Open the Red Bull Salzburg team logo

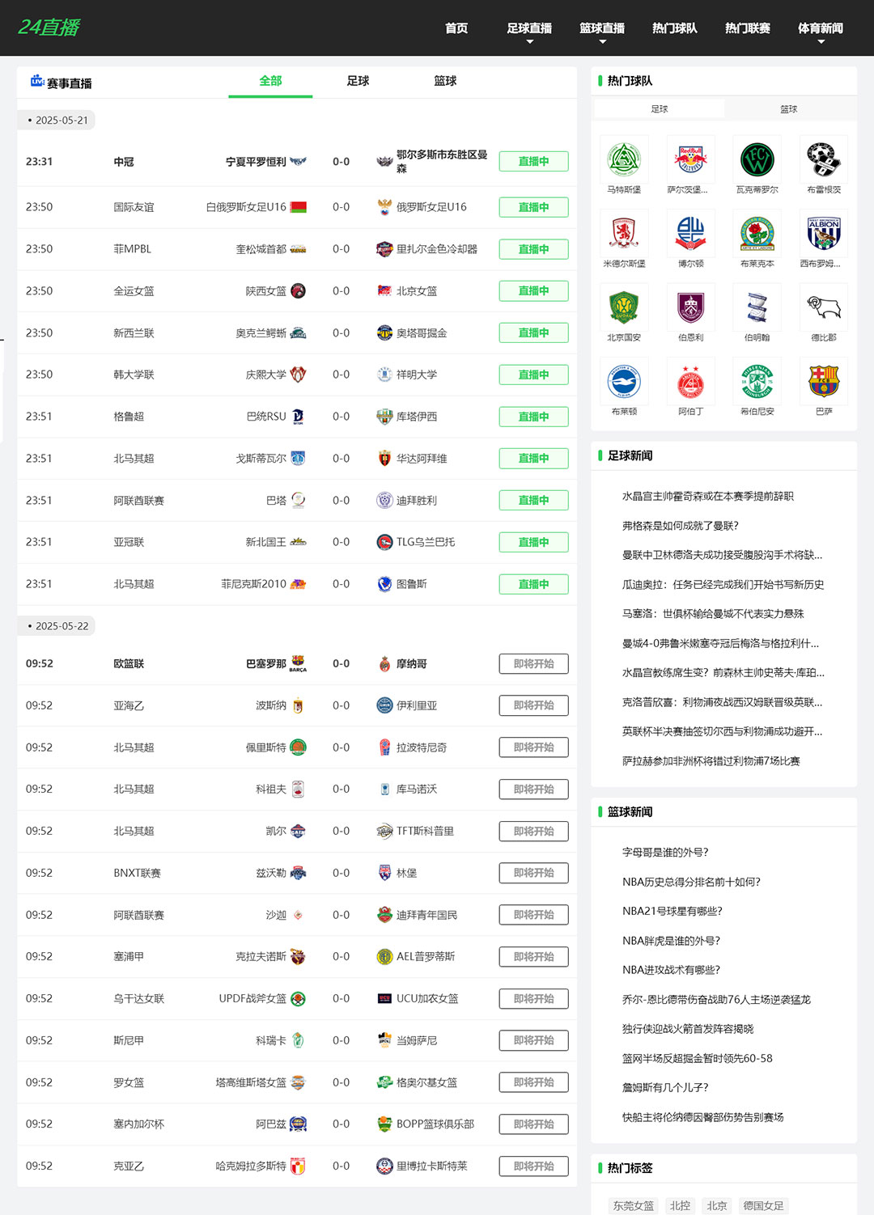(x=690, y=159)
